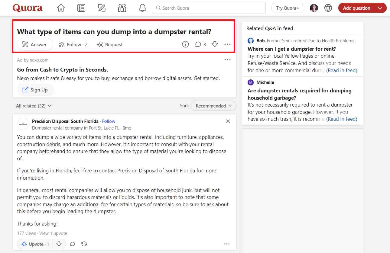Follow the question

[x=73, y=44]
